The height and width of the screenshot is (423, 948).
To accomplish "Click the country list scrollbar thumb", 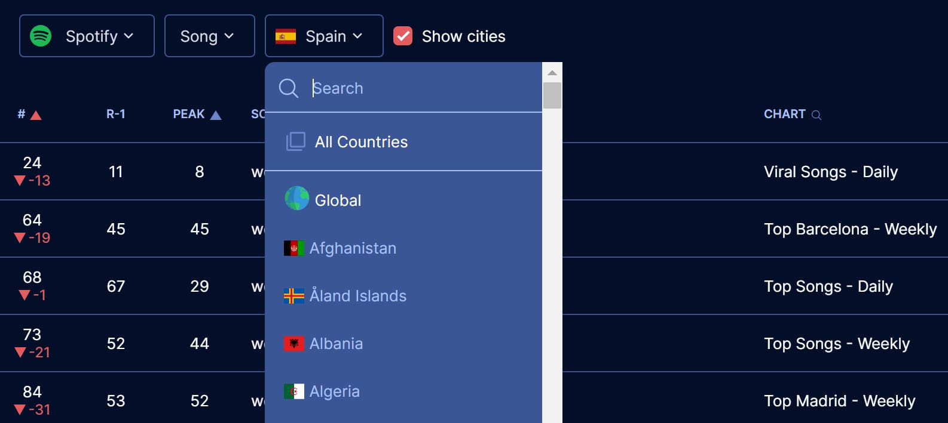I will pyautogui.click(x=552, y=95).
